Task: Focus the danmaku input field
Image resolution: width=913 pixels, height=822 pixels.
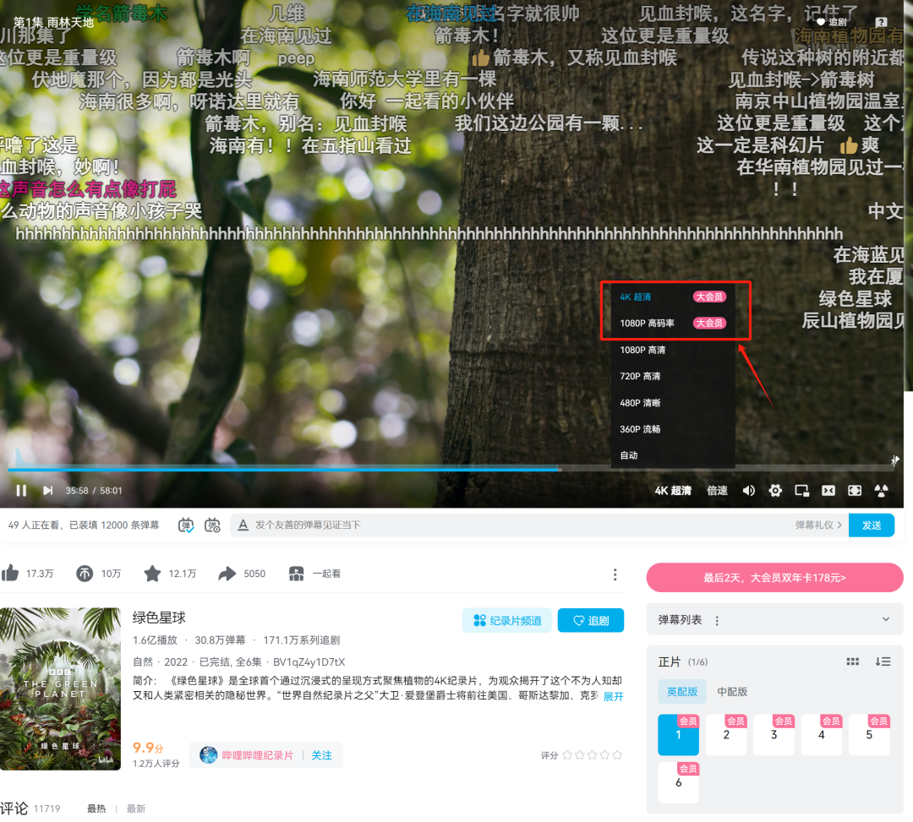Action: pyautogui.click(x=521, y=525)
